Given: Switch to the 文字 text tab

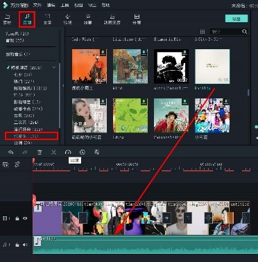Looking at the screenshot, I should tap(47, 19).
